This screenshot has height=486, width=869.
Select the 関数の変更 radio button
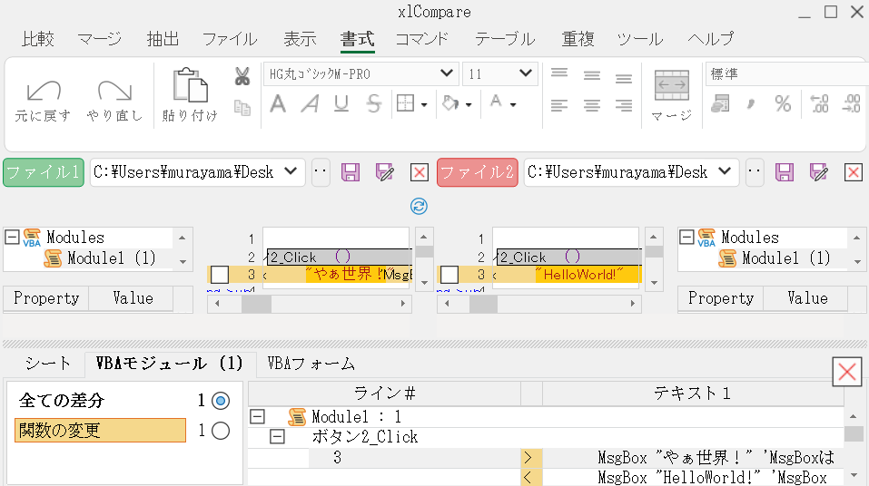tap(220, 431)
